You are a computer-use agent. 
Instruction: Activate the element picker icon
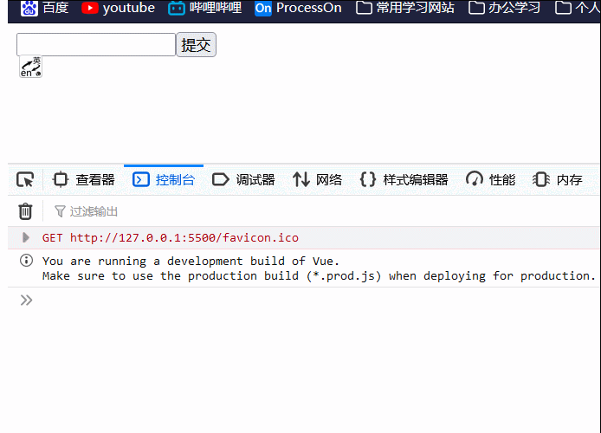[x=25, y=180]
